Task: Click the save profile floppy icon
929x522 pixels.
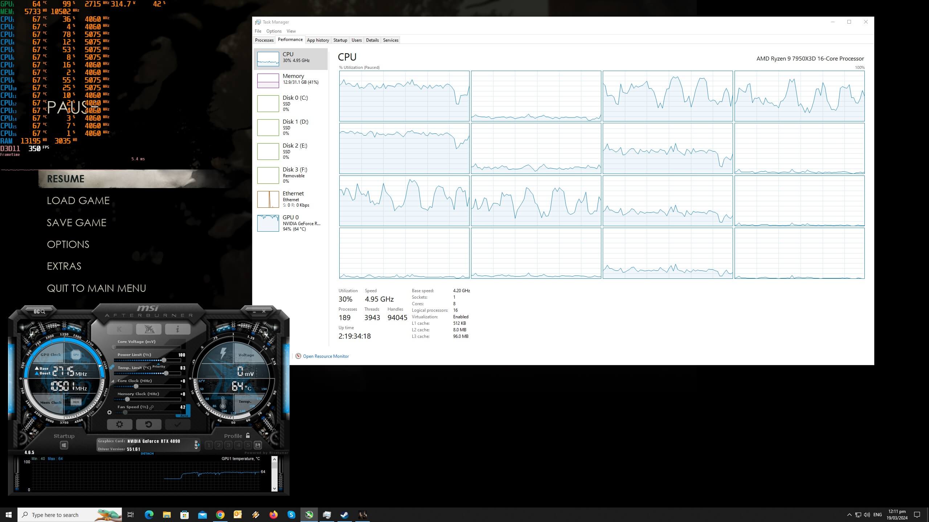Action: click(x=258, y=445)
